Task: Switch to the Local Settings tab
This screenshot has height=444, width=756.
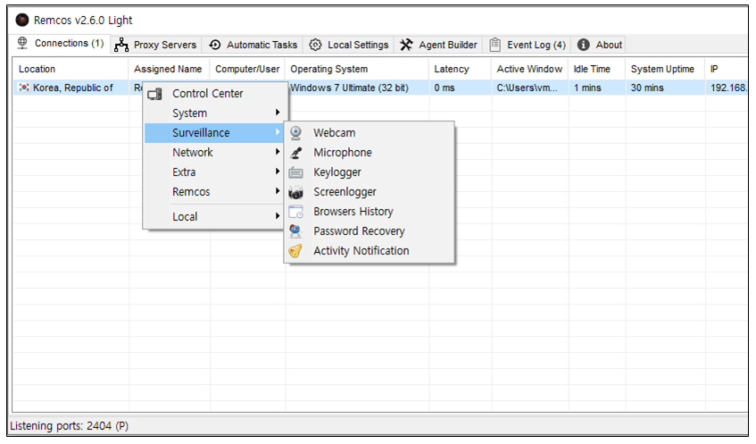Action: coord(349,45)
